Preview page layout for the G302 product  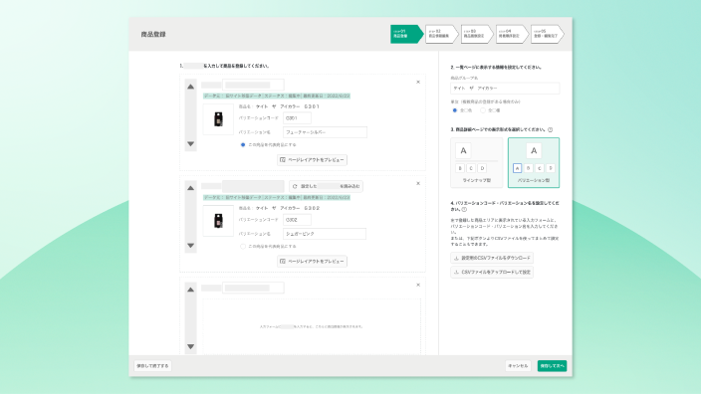[312, 262]
